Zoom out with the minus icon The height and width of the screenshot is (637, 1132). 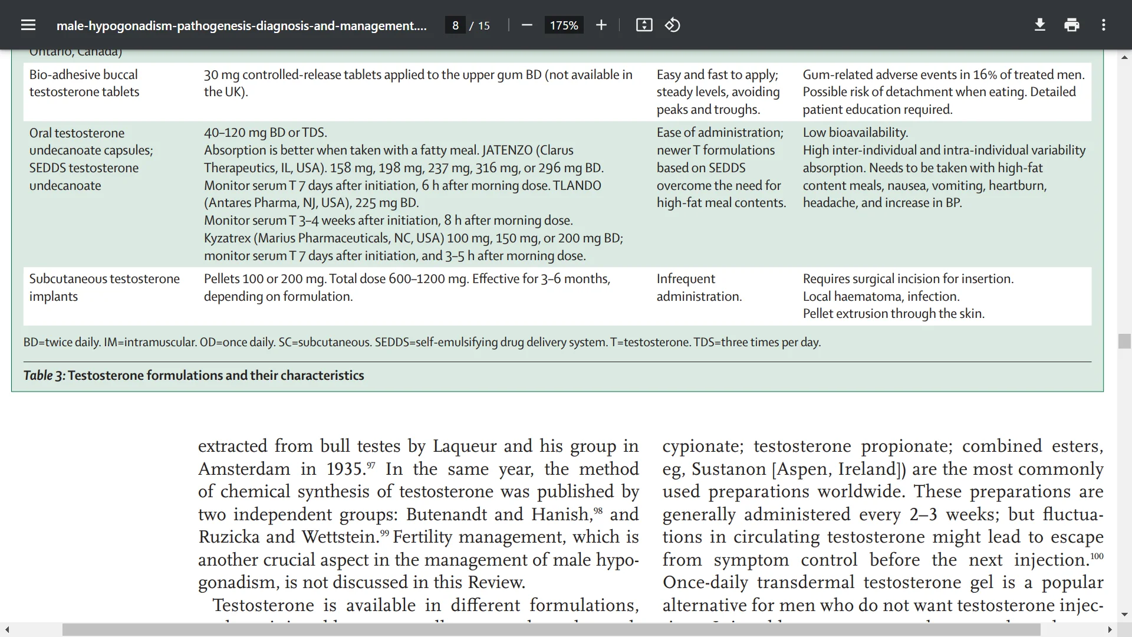pos(527,25)
